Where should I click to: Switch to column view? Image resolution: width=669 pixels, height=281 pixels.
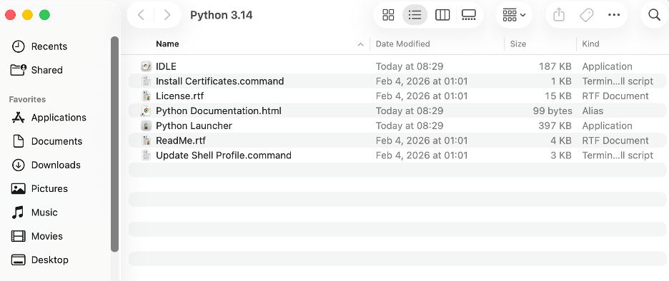(442, 15)
